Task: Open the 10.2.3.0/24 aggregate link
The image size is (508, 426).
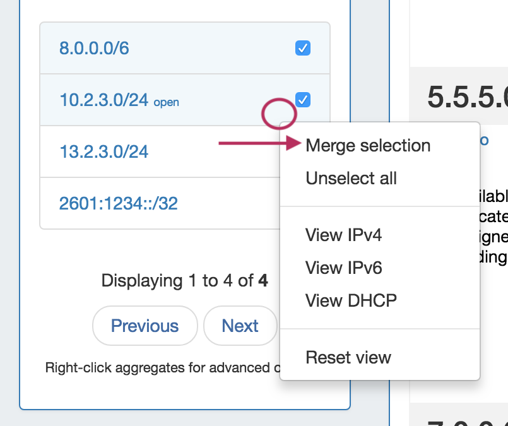Action: tap(104, 100)
